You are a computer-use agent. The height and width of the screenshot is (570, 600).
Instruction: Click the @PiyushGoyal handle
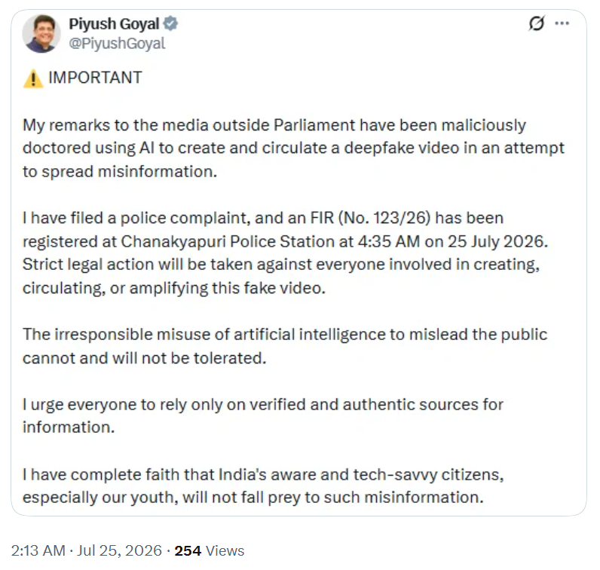[x=117, y=43]
